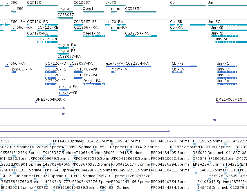Click transcript Jon66Cii-RA
247x192 pixels.
(22, 28)
